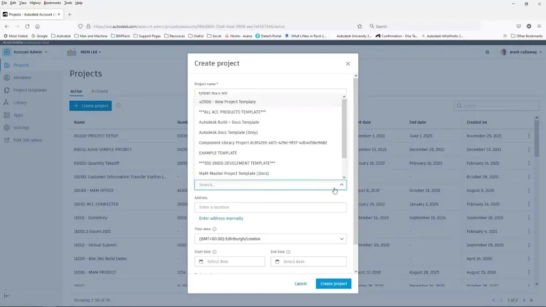Open the Time zone dropdown

(x=270, y=239)
